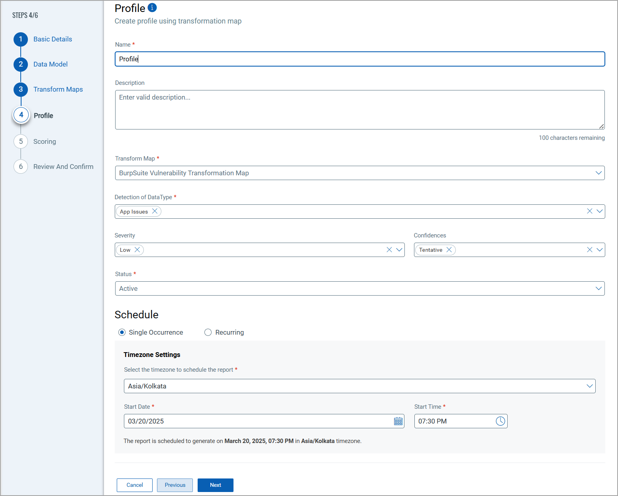This screenshot has width=618, height=496.
Task: Remove the Low severity tag
Action: pyautogui.click(x=137, y=250)
